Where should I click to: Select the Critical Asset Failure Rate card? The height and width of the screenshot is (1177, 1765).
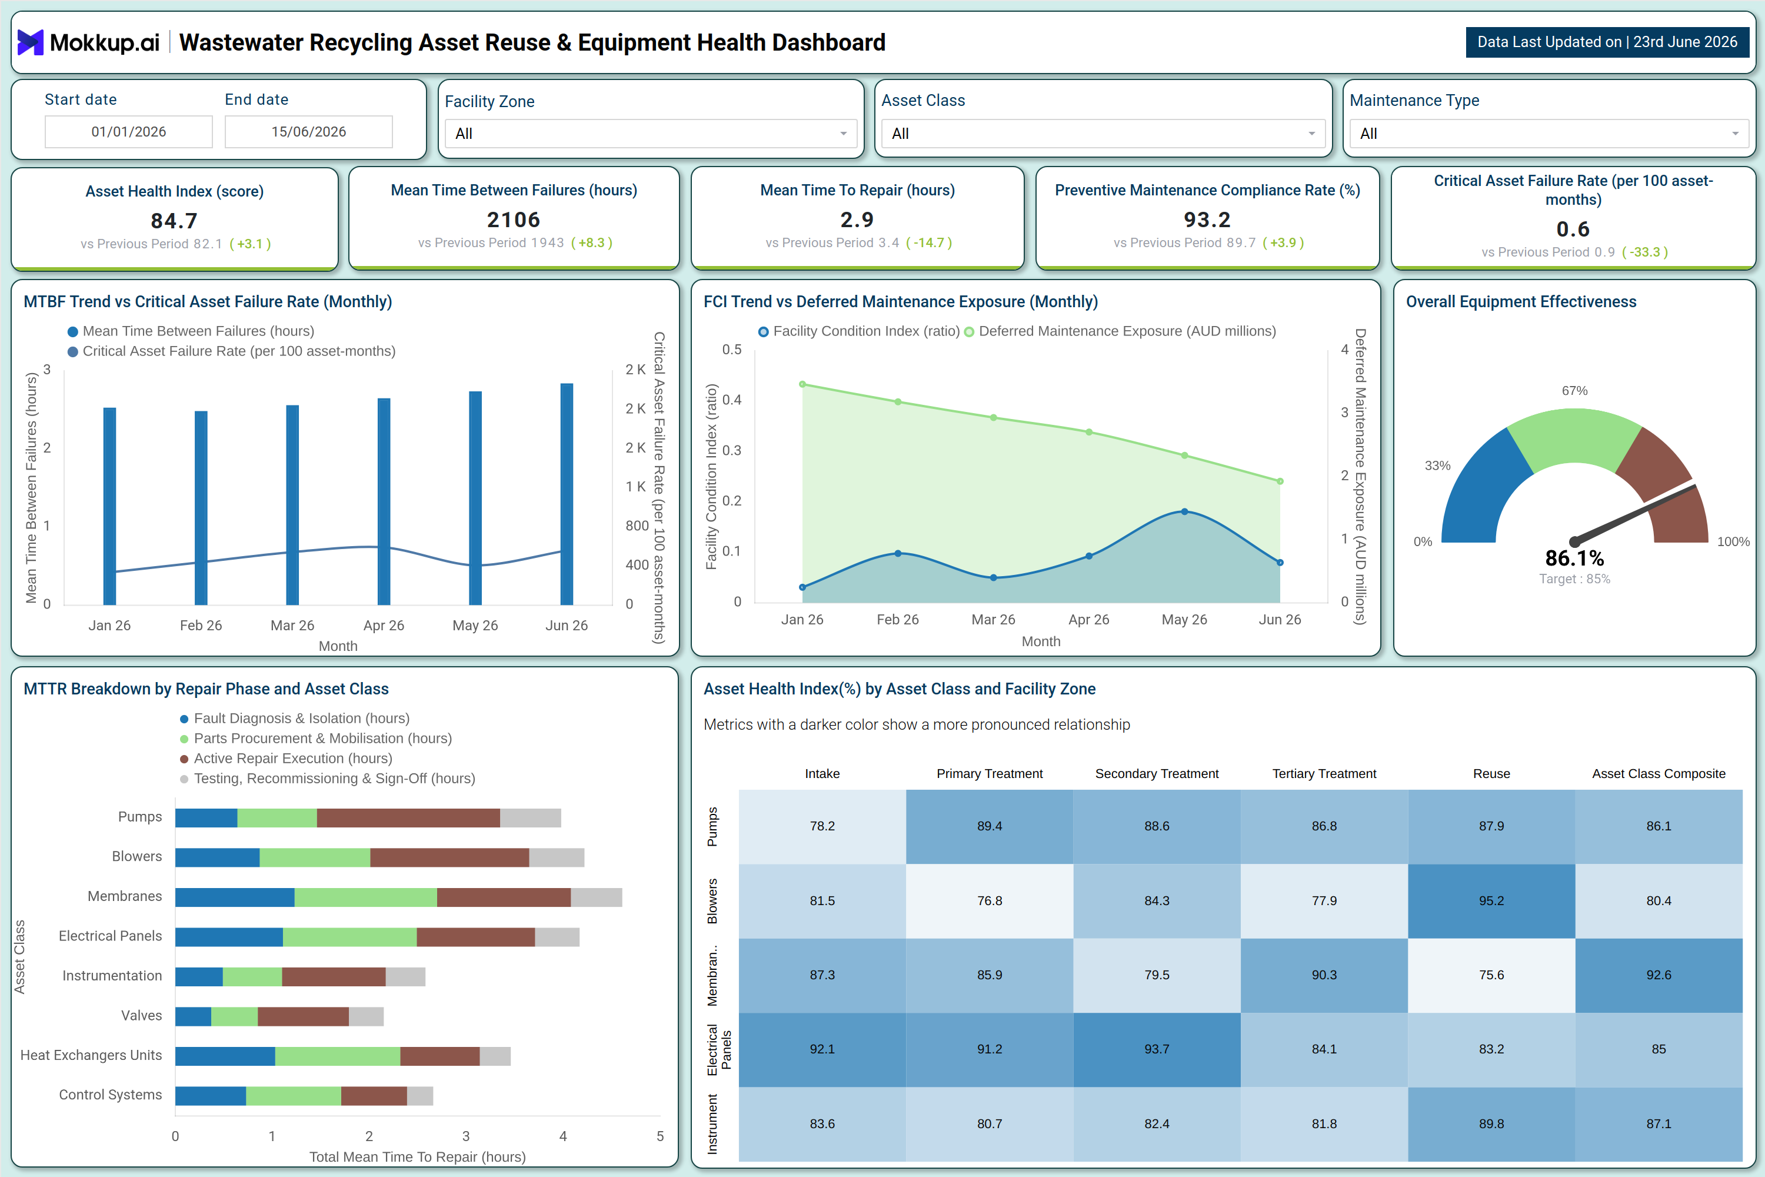click(x=1573, y=217)
